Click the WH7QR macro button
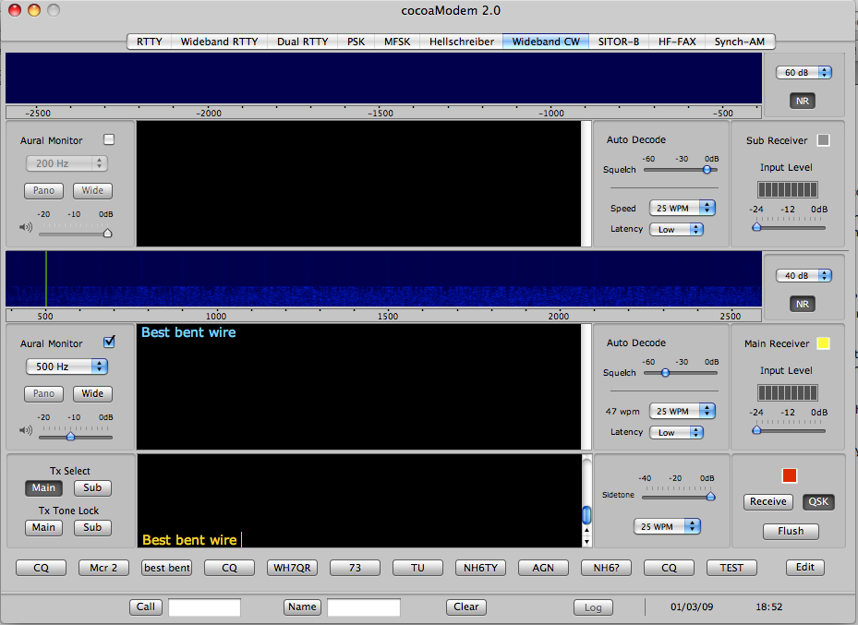This screenshot has width=858, height=625. tap(292, 568)
